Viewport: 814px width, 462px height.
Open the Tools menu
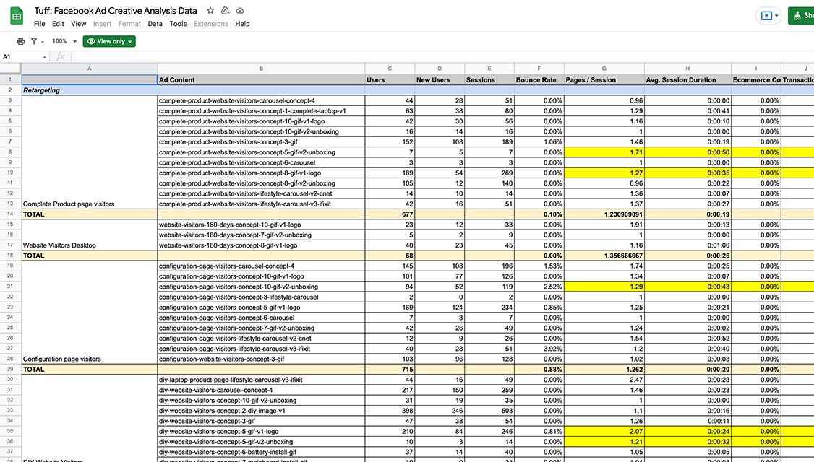[x=178, y=24]
